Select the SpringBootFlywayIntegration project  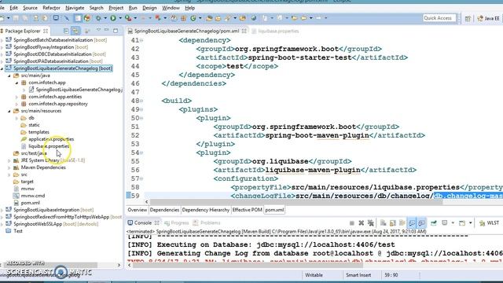[50, 47]
